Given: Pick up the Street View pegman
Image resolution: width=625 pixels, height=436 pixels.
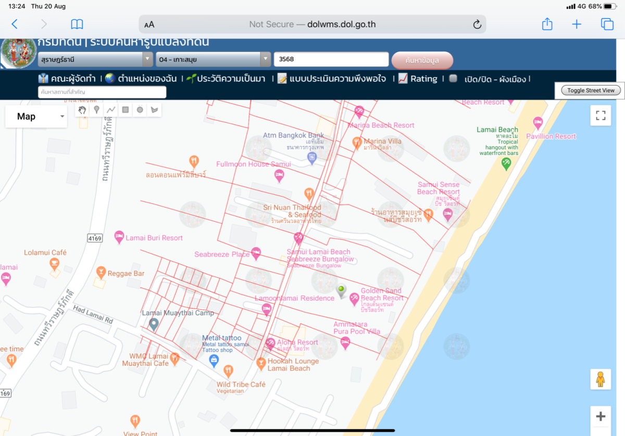Looking at the screenshot, I should click(x=601, y=379).
